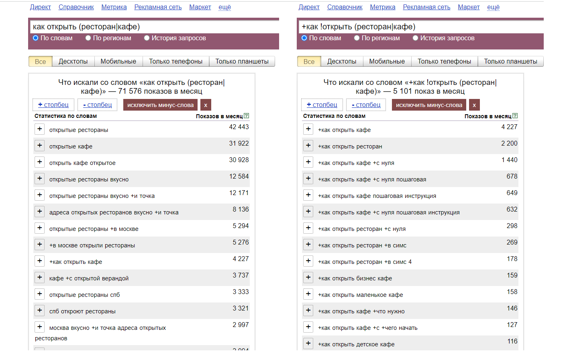The width and height of the screenshot is (563, 362).
Task: Select 'По регионам' radio in right search form
Action: coord(357,38)
